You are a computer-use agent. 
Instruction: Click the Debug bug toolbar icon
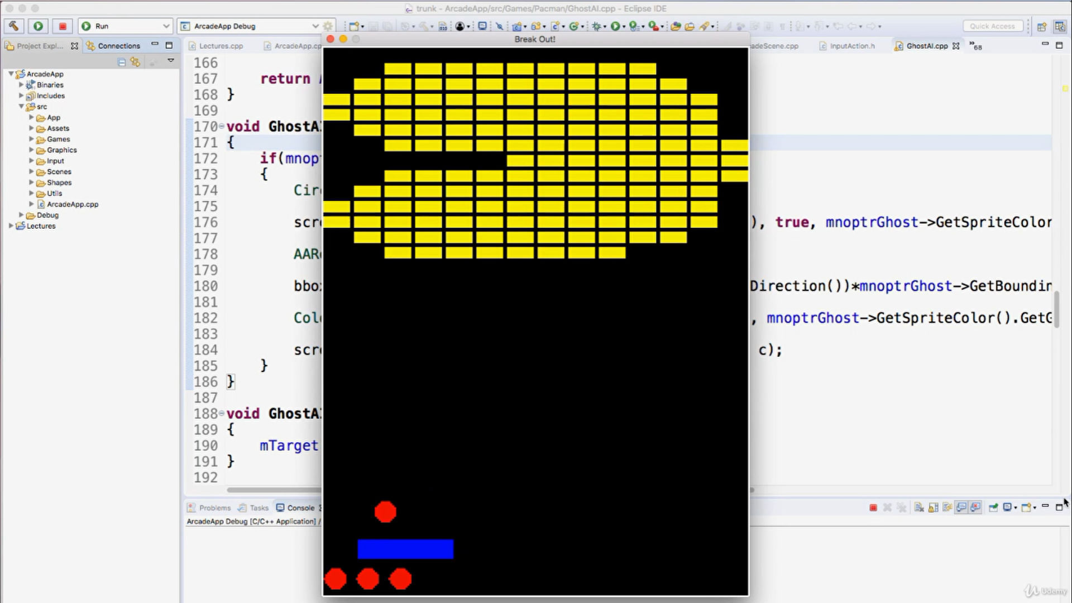coord(596,26)
